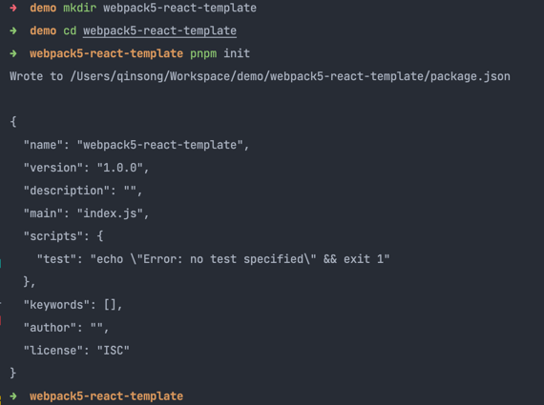Click the "description" key line
Screen dimensions: 544x405
pyautogui.click(x=83, y=191)
